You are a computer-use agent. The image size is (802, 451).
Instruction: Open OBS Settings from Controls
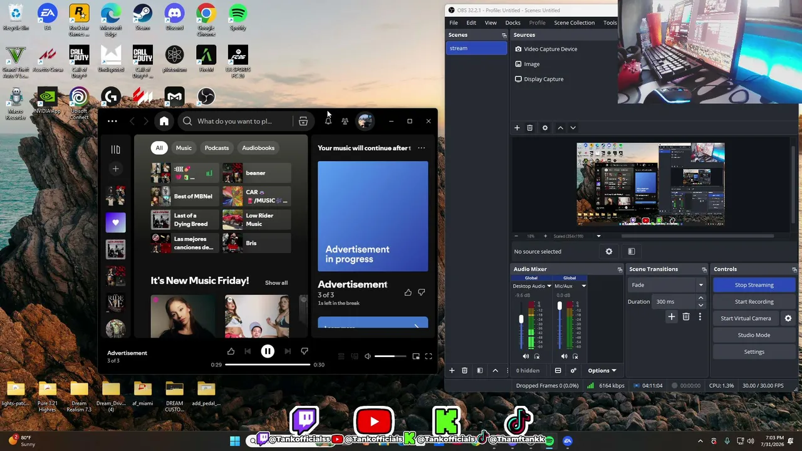pyautogui.click(x=754, y=352)
